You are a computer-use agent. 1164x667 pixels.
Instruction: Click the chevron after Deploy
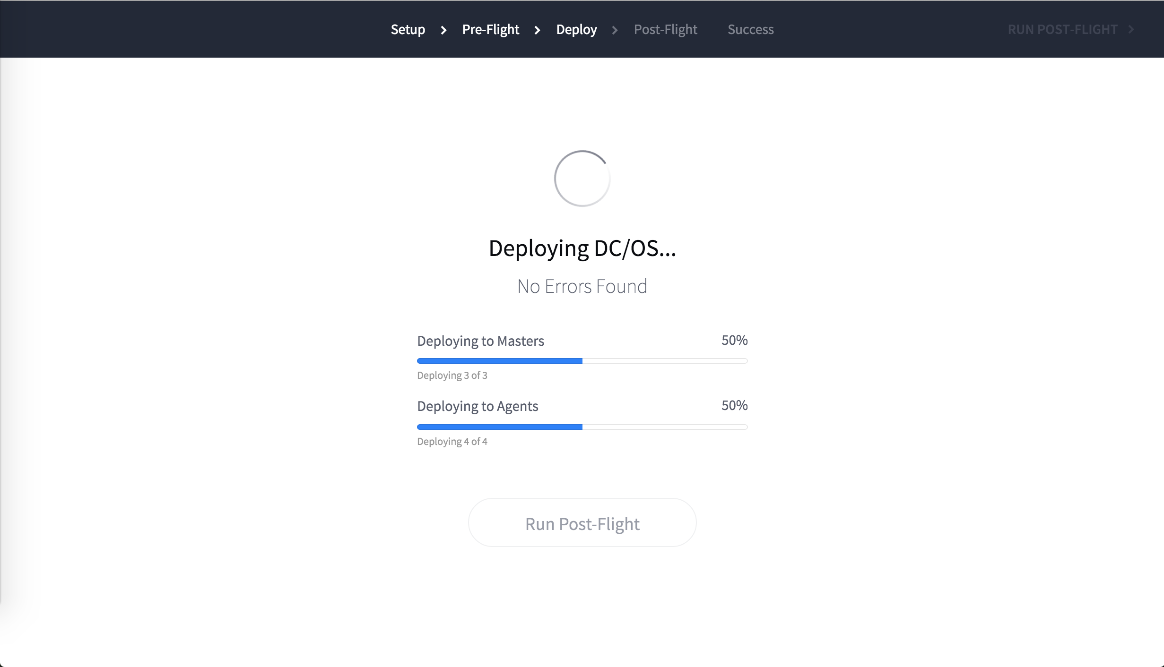point(615,30)
